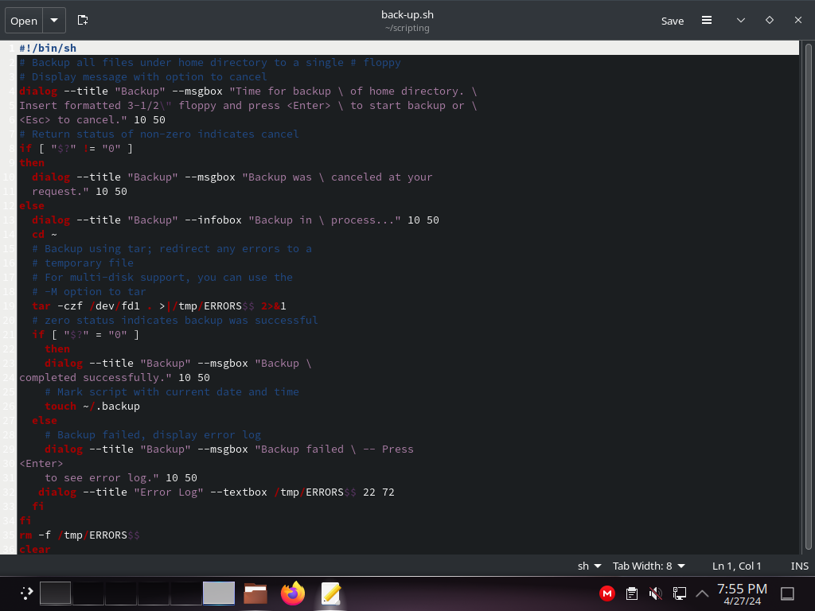Open the MEGA tray icon
This screenshot has height=611, width=815.
pos(607,593)
